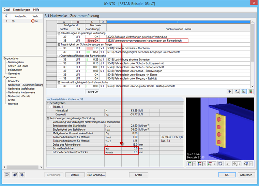Click the help question mark icon
This screenshot has width=259, height=186.
pos(7,175)
